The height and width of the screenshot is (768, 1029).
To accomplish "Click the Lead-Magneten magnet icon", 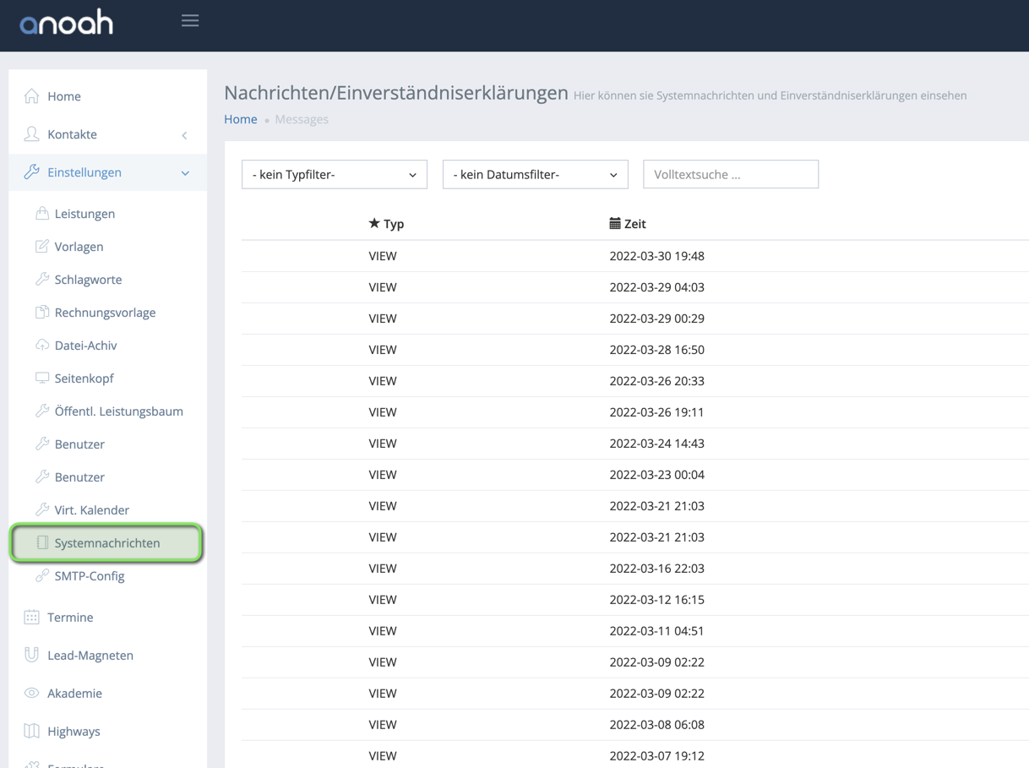I will tap(32, 656).
